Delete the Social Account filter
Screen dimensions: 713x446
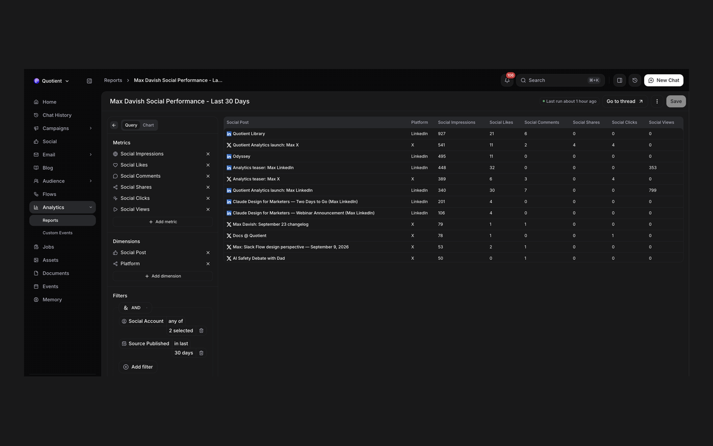click(x=201, y=331)
